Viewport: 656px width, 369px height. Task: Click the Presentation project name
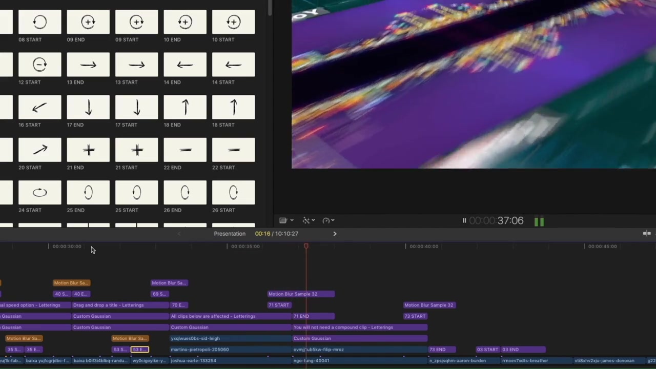(x=230, y=234)
